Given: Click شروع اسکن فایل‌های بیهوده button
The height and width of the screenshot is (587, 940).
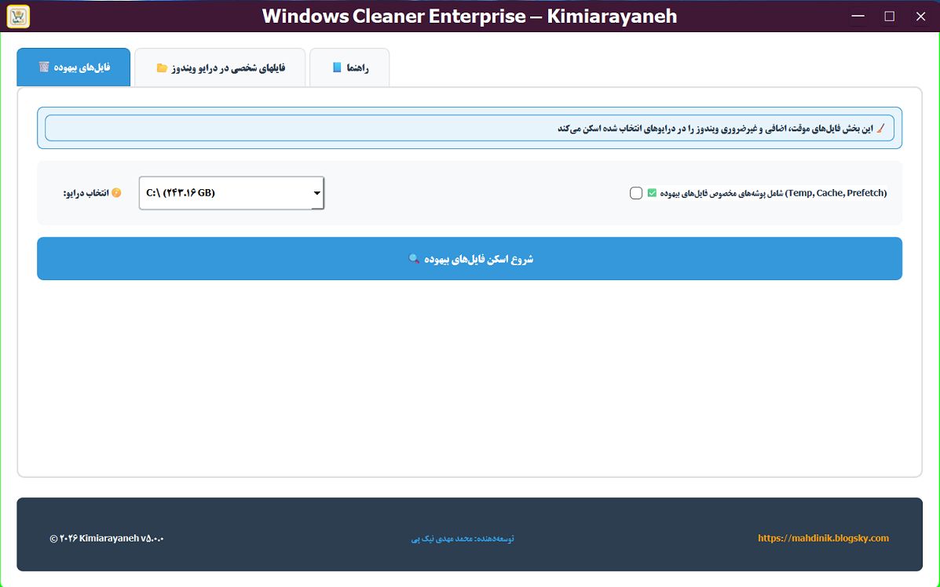Looking at the screenshot, I should pyautogui.click(x=470, y=259).
